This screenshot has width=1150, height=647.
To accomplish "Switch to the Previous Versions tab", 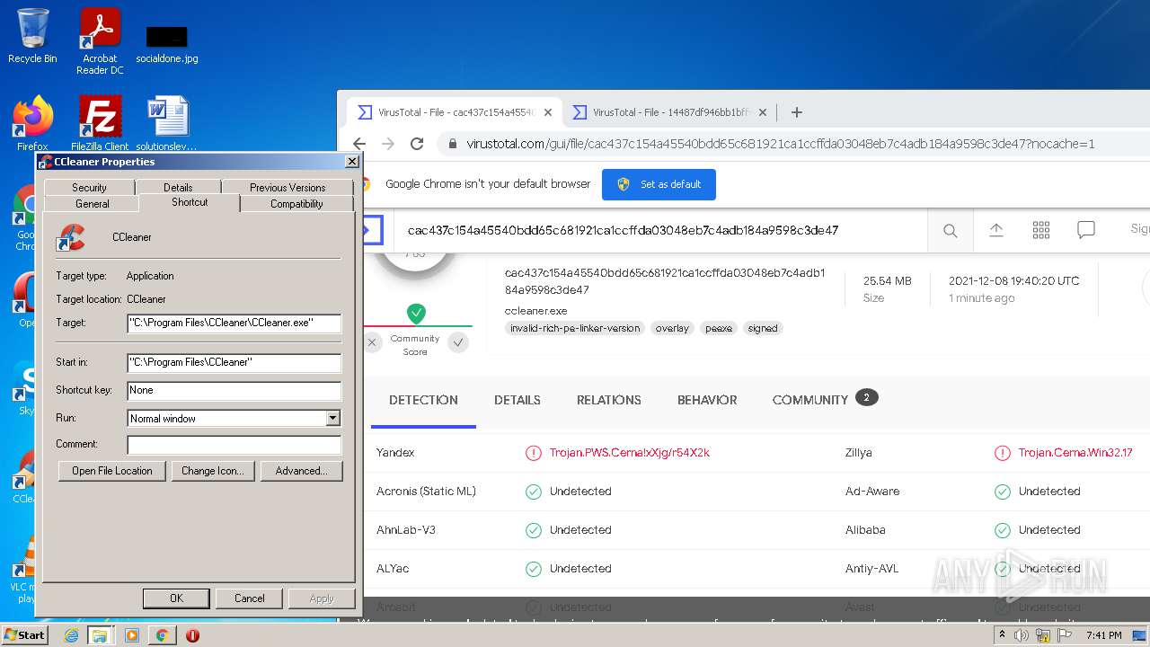I will [x=287, y=187].
